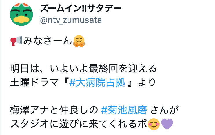
Task: Visit the @ntv_zumusata handle
Action: [x=71, y=20]
